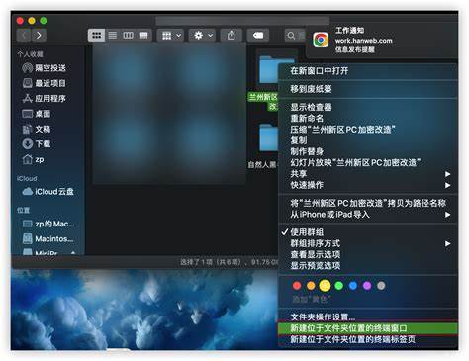This screenshot has height=361, width=469.
Task: Switch Finder to list view
Action: [113, 35]
